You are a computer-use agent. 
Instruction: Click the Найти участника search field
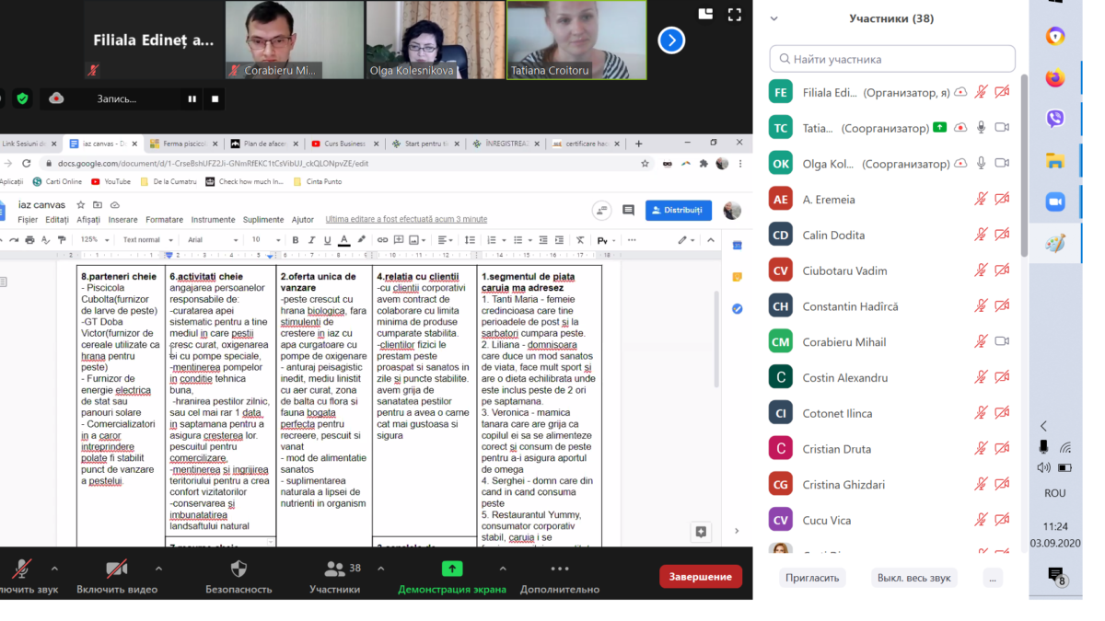click(892, 59)
